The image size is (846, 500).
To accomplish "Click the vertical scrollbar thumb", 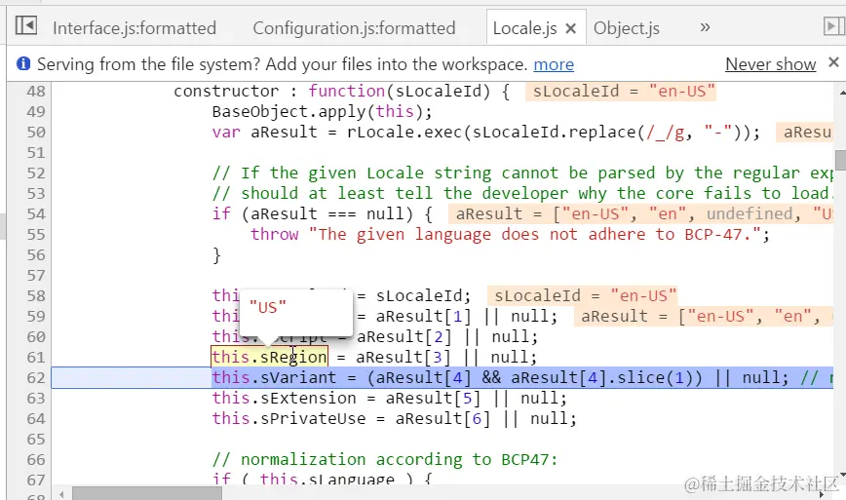I will [x=840, y=160].
